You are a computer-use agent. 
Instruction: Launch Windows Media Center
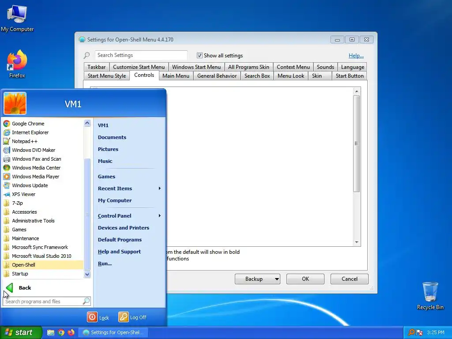click(43, 168)
